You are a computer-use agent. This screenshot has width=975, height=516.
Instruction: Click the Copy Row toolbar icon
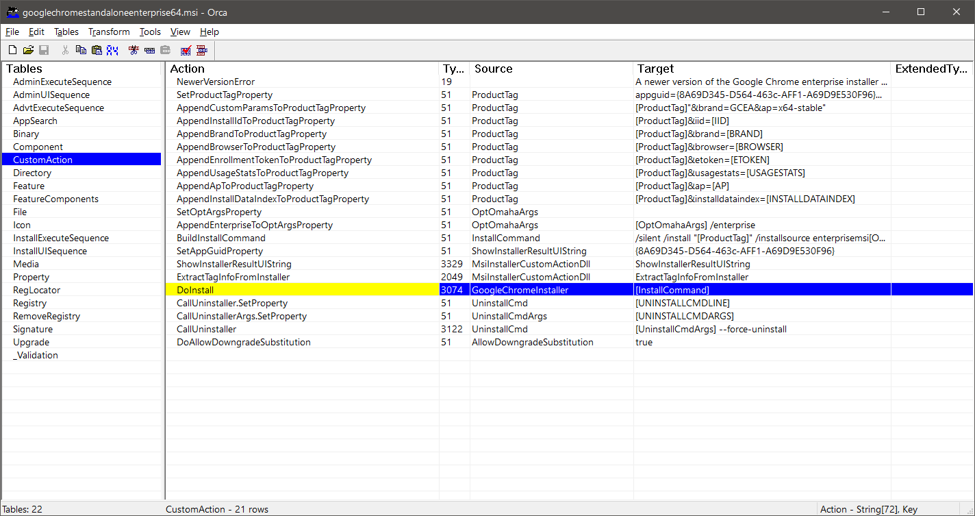[x=150, y=50]
